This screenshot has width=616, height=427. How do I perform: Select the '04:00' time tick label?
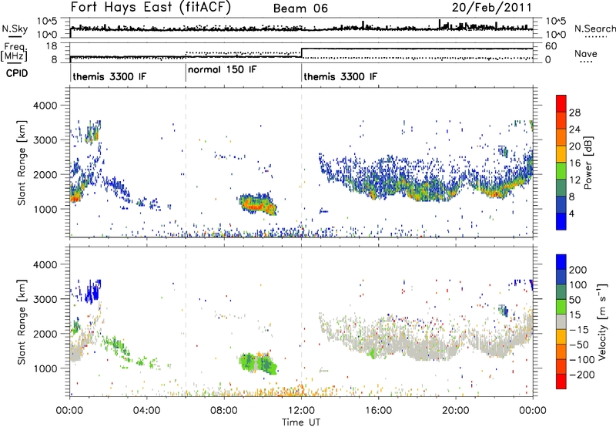[146, 411]
